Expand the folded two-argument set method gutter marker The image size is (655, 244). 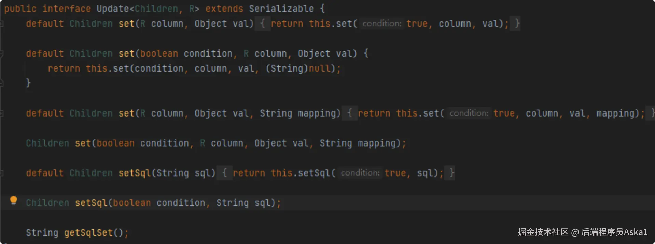[x=2, y=24]
